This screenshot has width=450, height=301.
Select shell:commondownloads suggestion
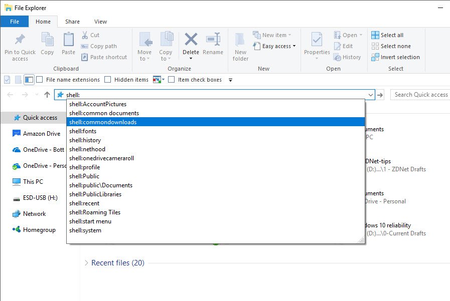[x=216, y=122]
